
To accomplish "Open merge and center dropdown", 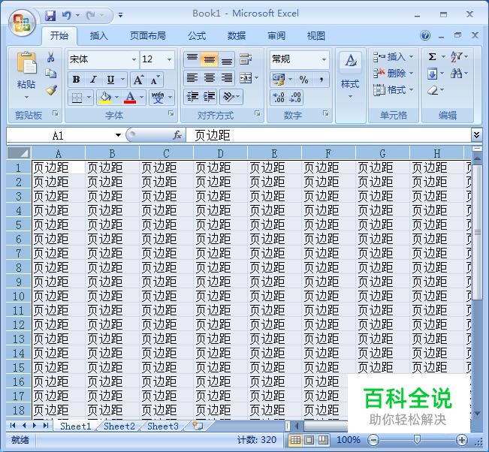I will pyautogui.click(x=257, y=78).
